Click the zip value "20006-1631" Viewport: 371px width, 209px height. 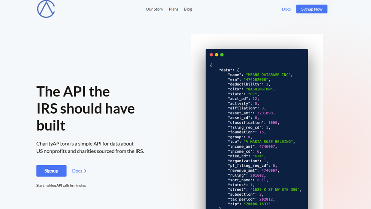(x=257, y=204)
